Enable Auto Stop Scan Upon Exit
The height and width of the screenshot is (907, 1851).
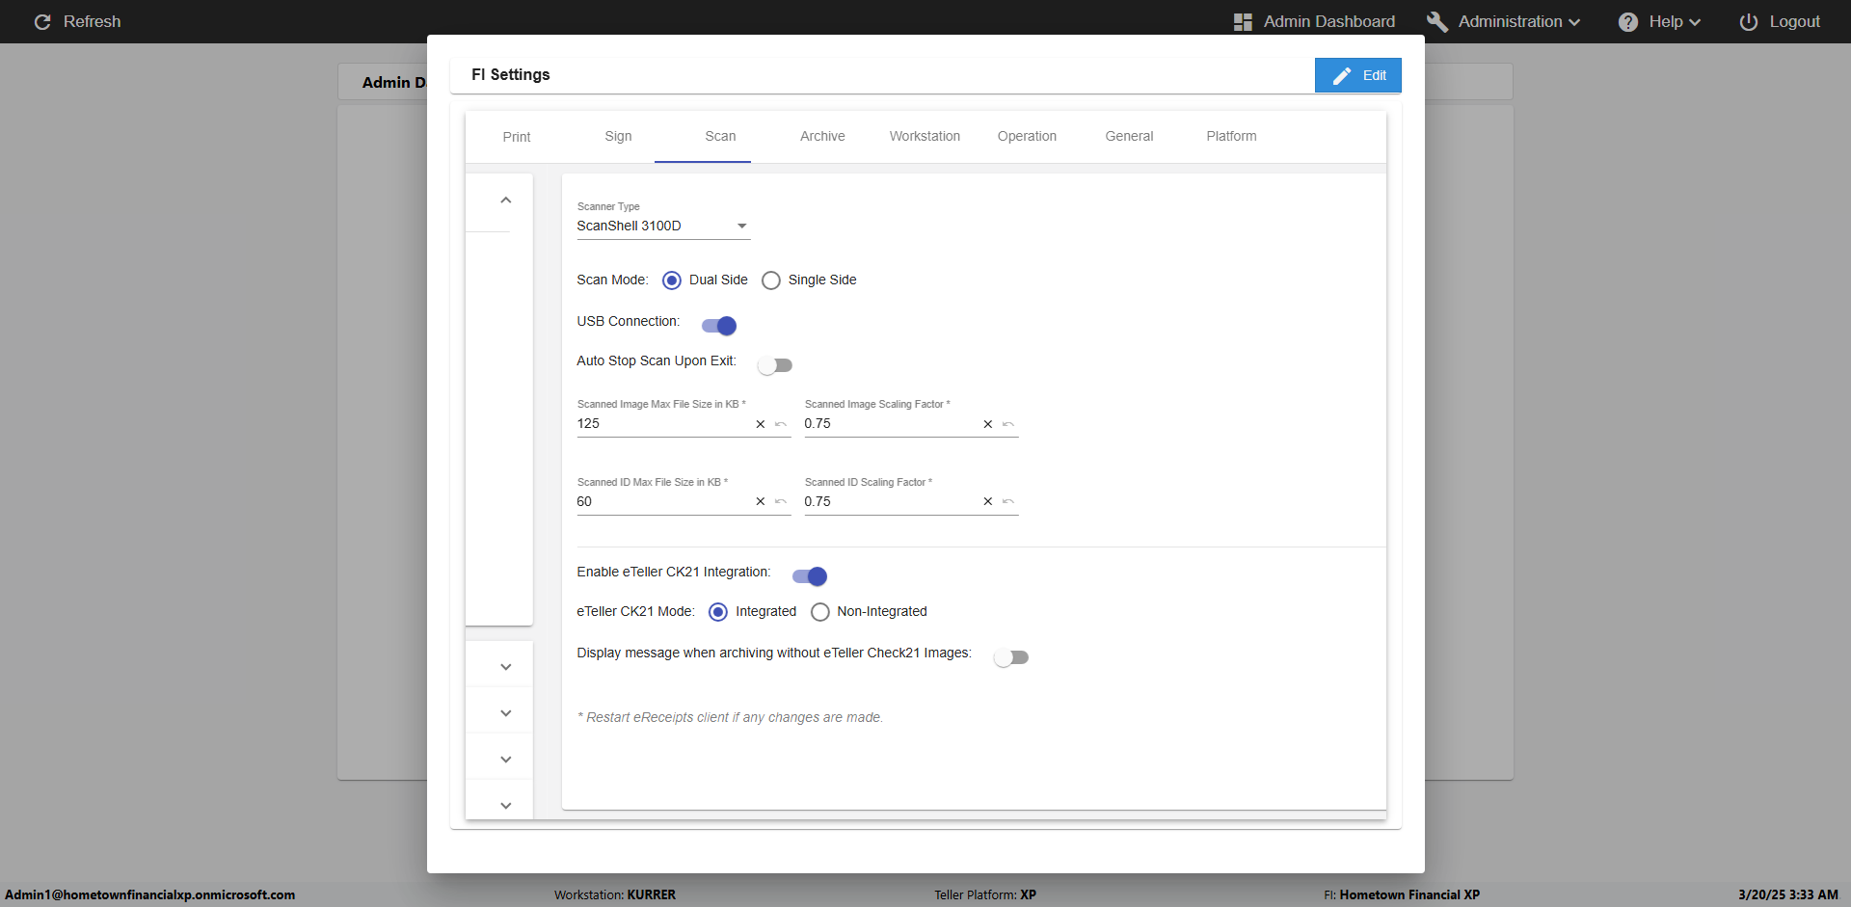click(x=775, y=365)
